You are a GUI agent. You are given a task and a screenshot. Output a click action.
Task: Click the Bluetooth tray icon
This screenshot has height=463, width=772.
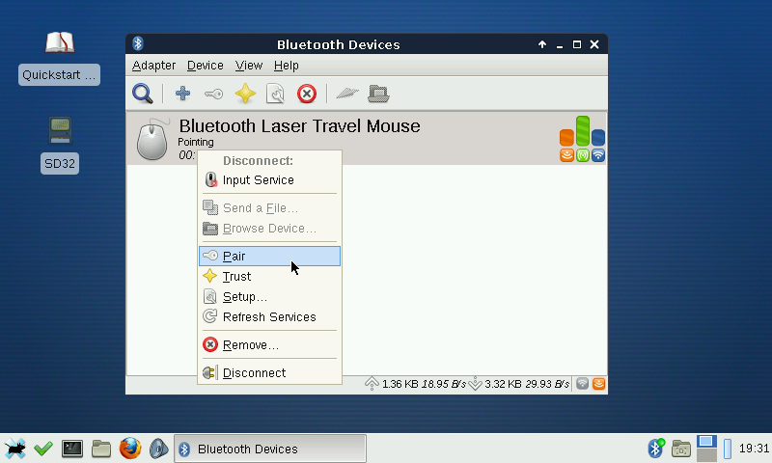pyautogui.click(x=655, y=449)
